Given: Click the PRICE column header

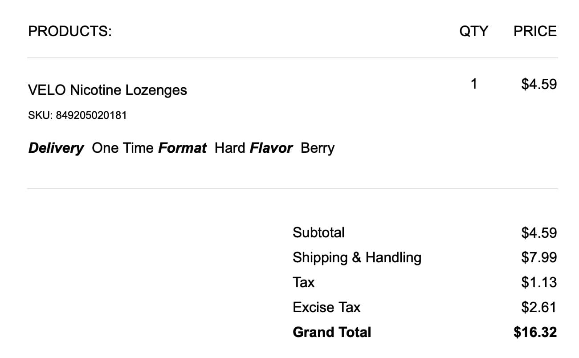Looking at the screenshot, I should (535, 31).
